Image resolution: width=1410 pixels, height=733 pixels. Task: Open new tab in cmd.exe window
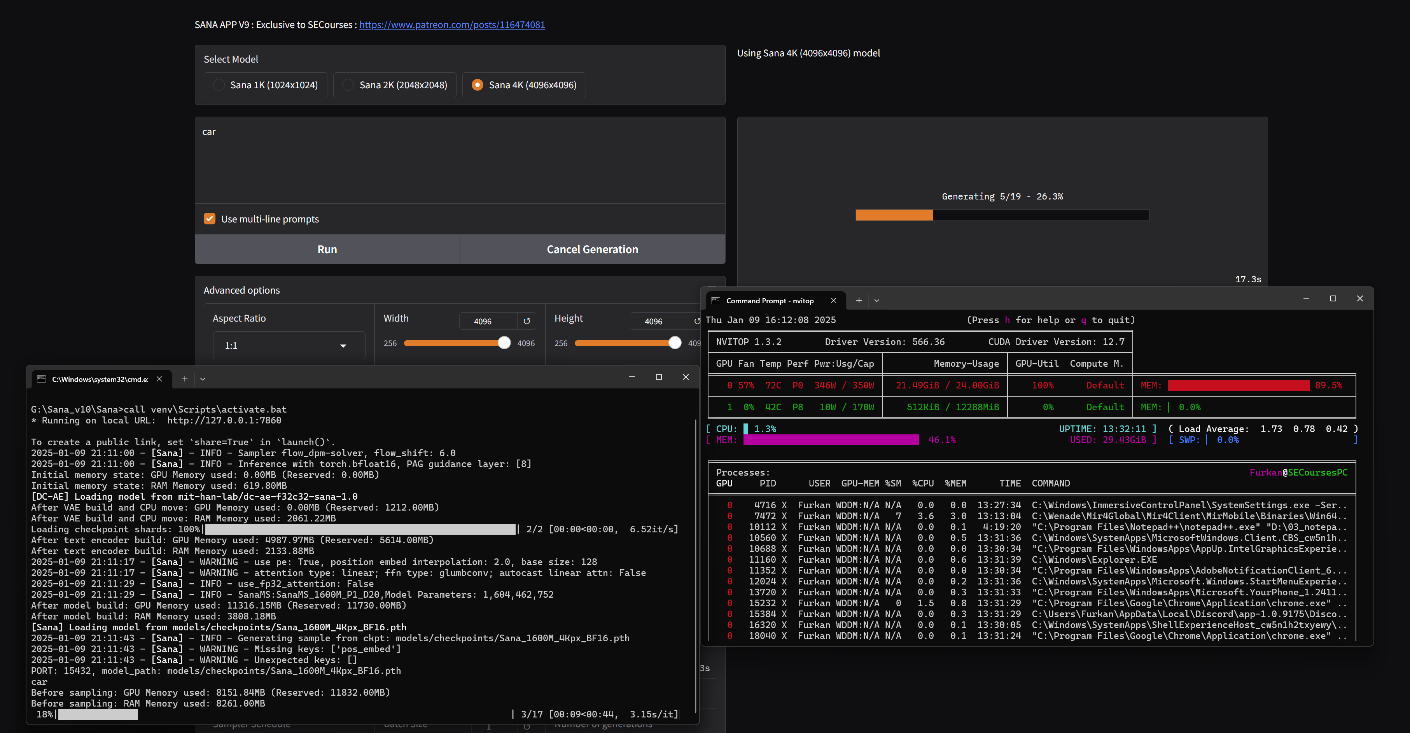[x=184, y=379]
